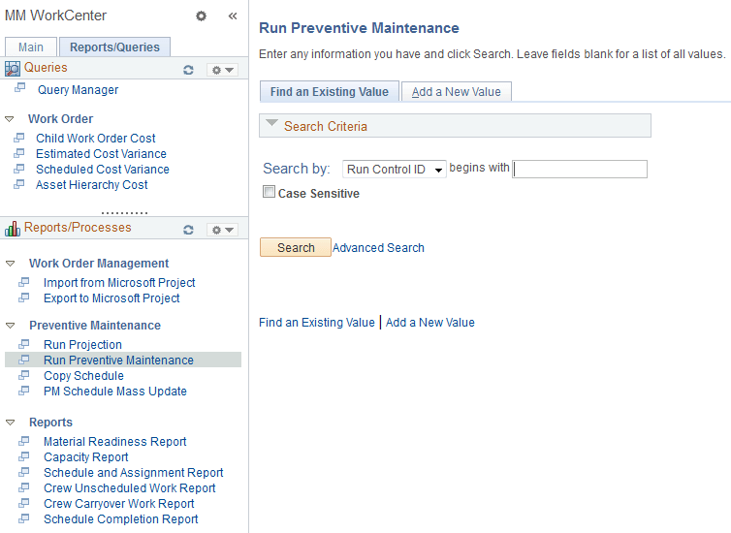Open Export to Microsoft Project
This screenshot has height=533, width=731.
(111, 298)
